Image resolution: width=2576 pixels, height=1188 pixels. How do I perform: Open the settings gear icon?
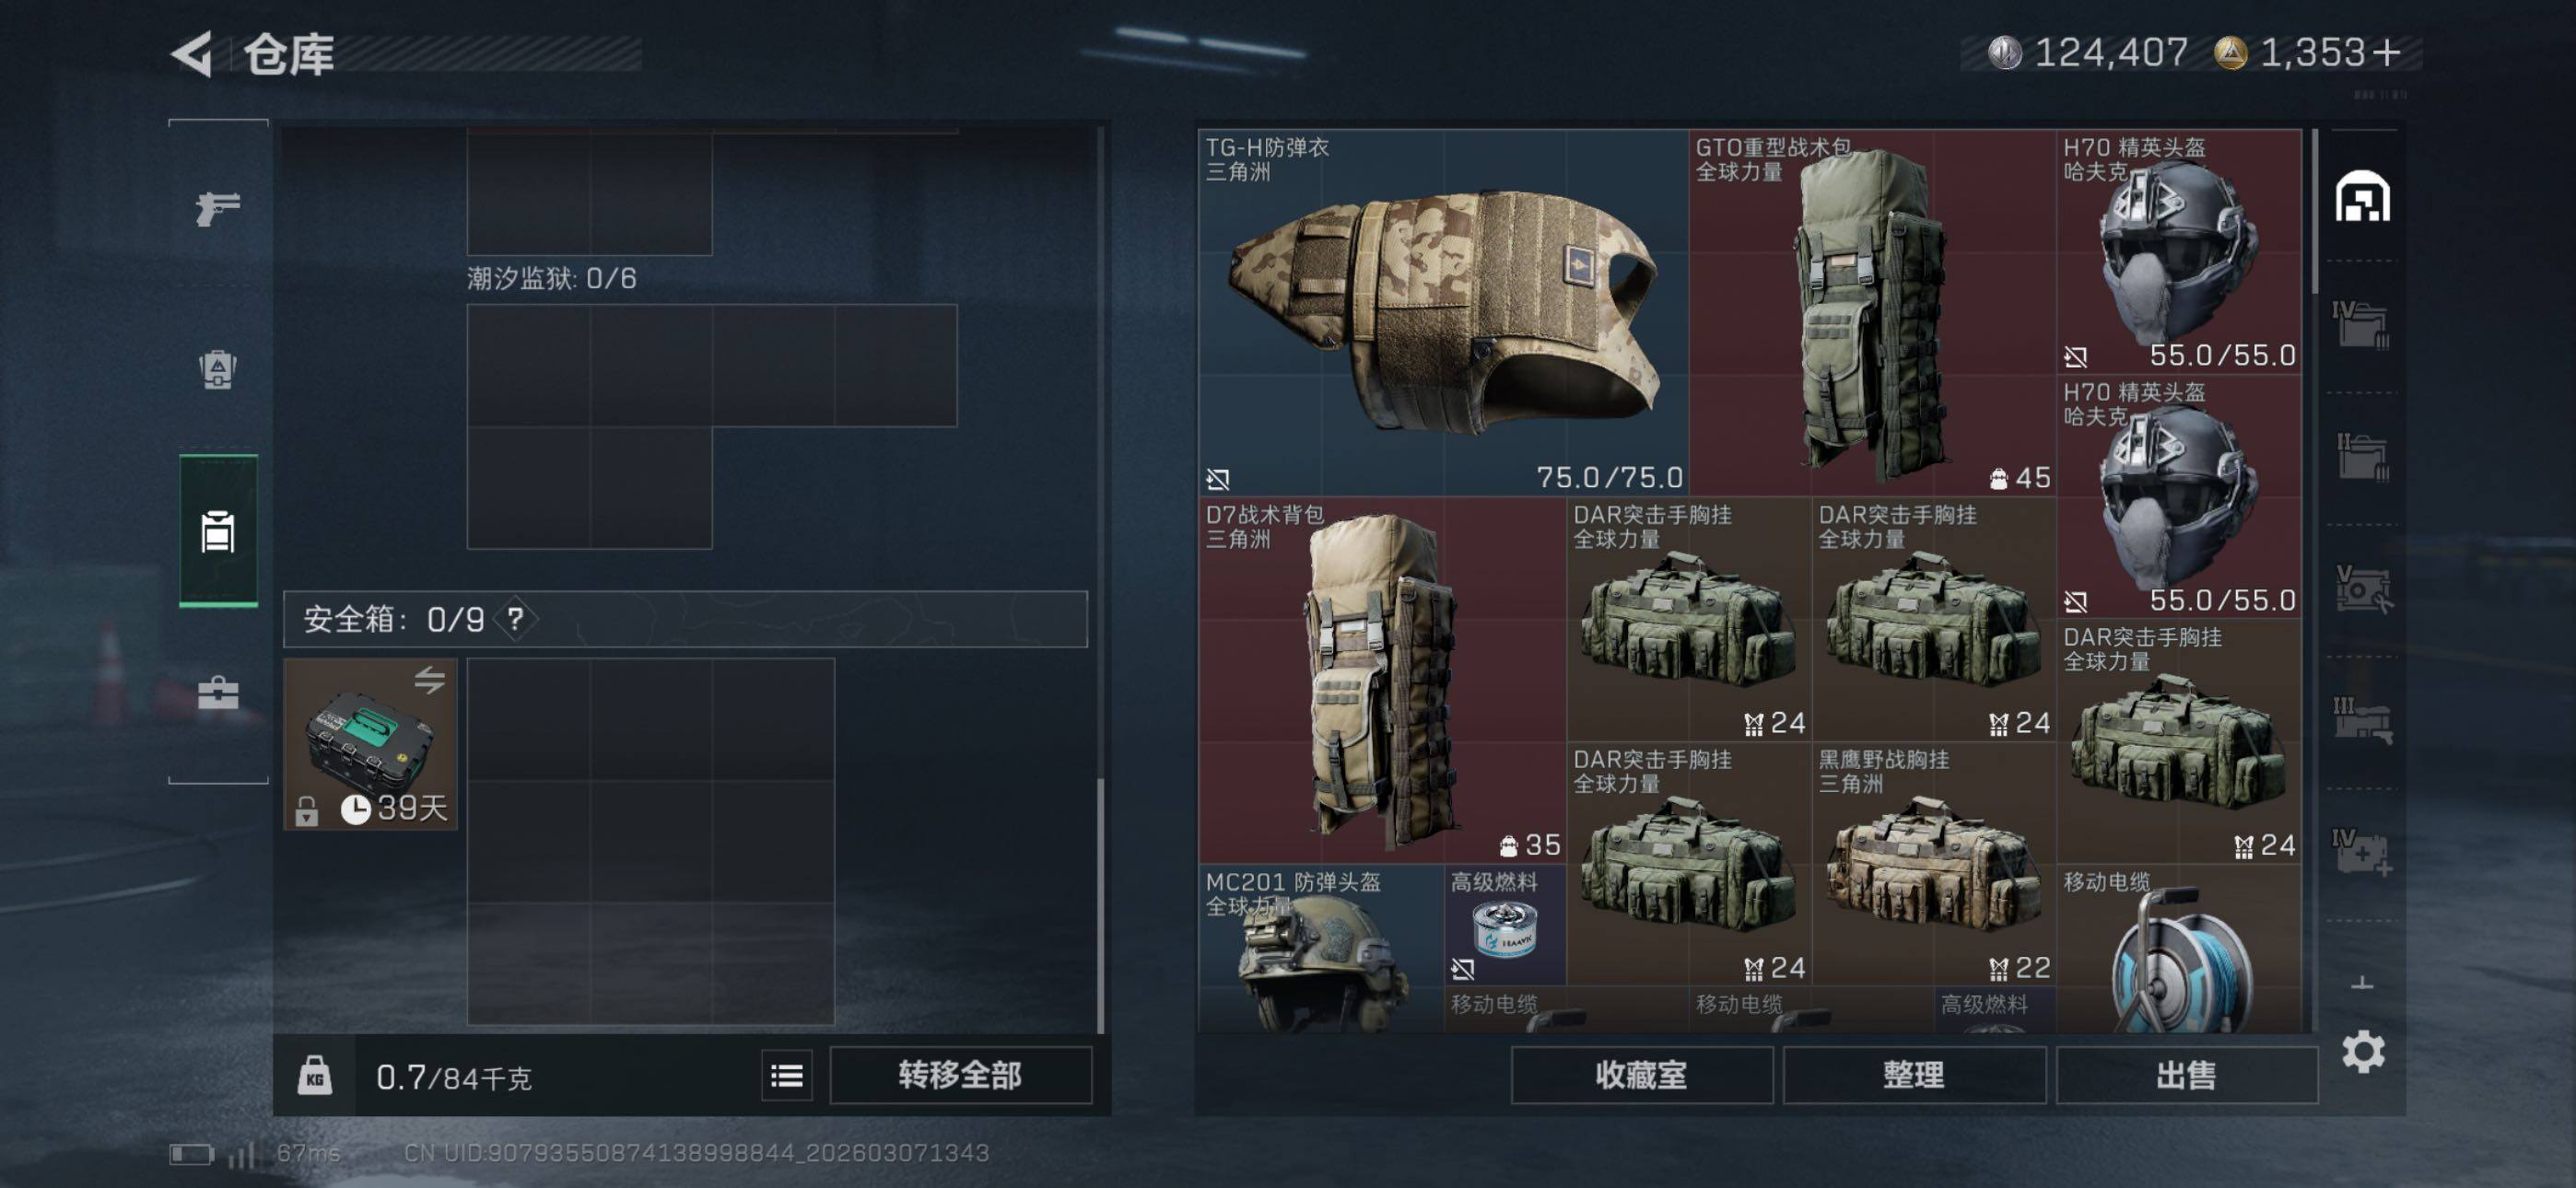pos(2363,1052)
